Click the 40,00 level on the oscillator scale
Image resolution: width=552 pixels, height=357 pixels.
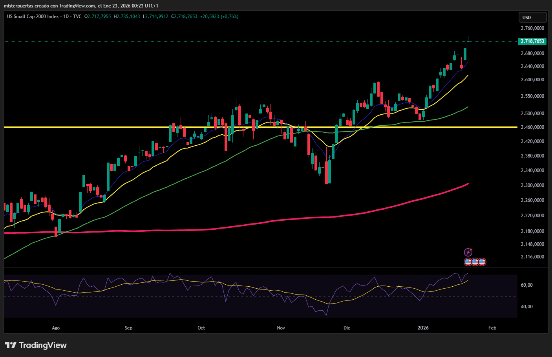(526, 307)
